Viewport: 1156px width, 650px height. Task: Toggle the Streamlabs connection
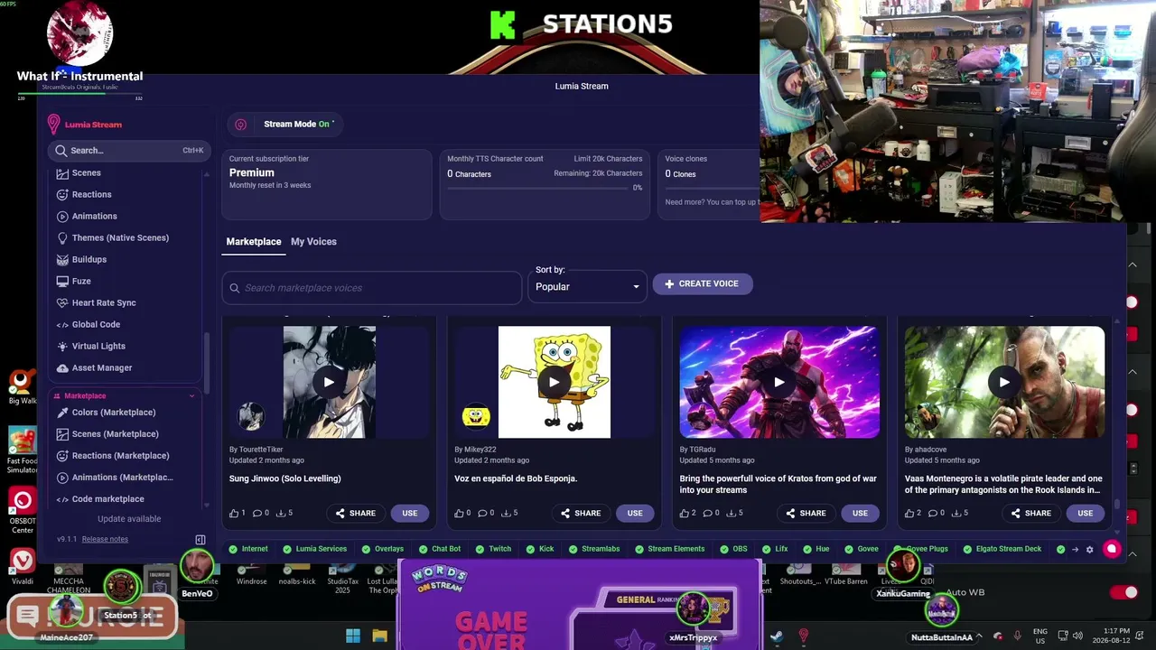click(x=594, y=549)
